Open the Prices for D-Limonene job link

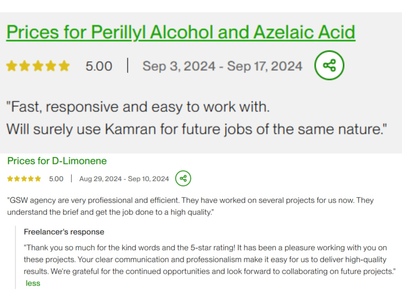(x=57, y=161)
